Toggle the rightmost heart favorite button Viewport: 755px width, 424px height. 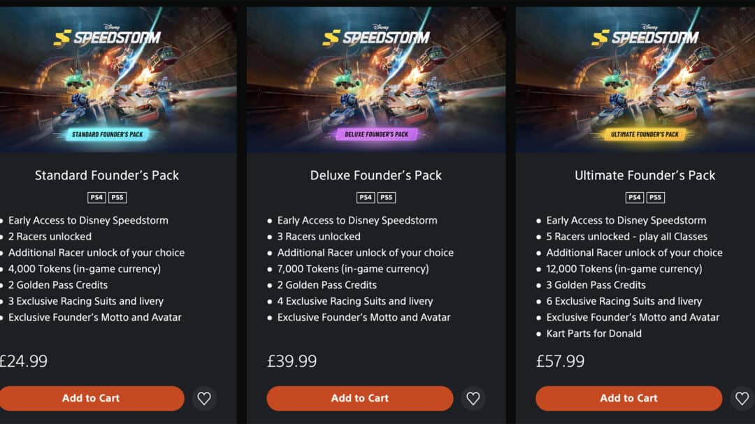pyautogui.click(x=742, y=398)
